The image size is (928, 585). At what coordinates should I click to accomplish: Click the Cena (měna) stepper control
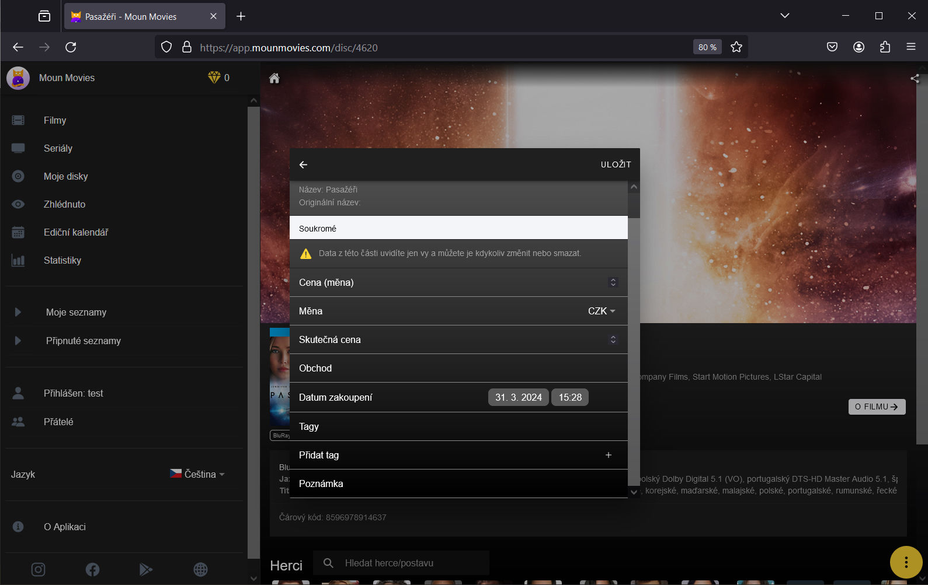click(613, 282)
